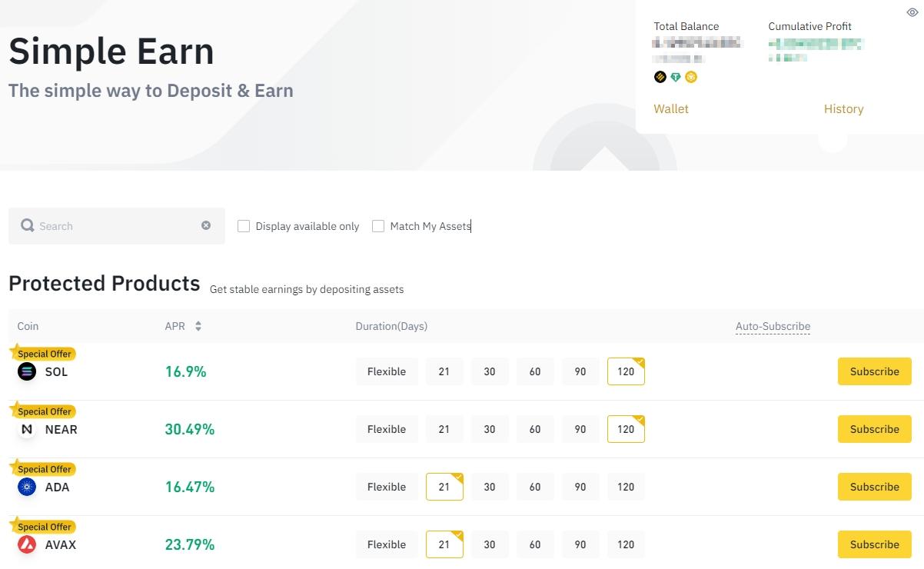The width and height of the screenshot is (924, 569).
Task: Clear the search field with the X icon
Action: click(x=206, y=225)
